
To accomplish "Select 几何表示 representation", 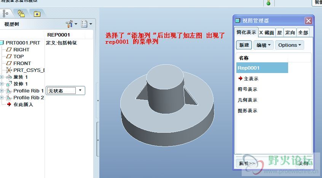I will tap(247, 100).
